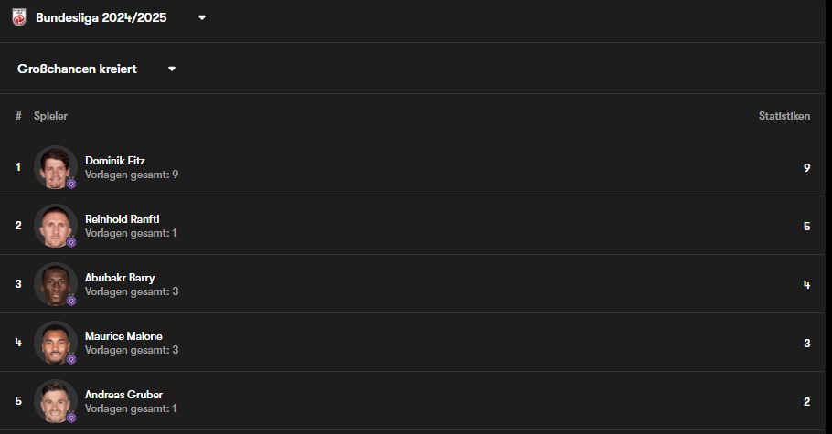The image size is (832, 434).
Task: Open Abubakr Barry player name link
Action: [120, 278]
